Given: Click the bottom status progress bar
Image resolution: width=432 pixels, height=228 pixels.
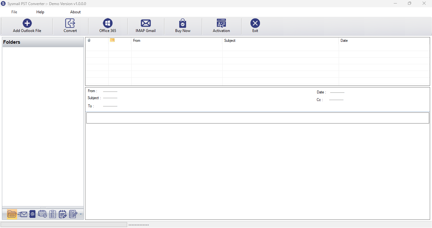Looking at the screenshot, I should point(64,225).
